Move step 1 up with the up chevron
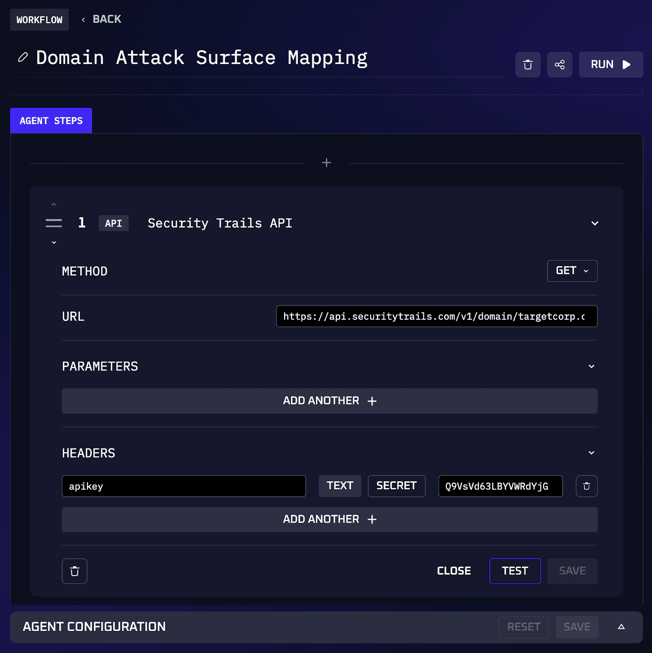Viewport: 652px width, 653px height. (x=54, y=204)
